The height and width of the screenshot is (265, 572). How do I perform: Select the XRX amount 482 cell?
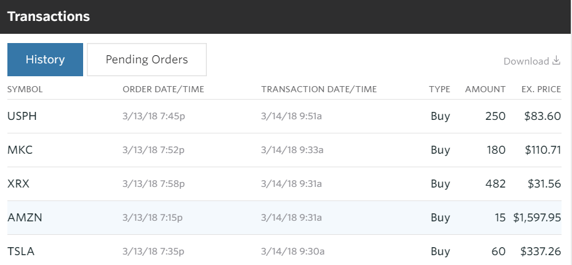tap(496, 184)
